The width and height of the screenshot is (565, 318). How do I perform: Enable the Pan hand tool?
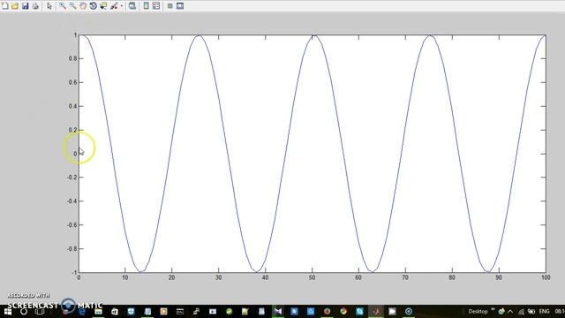tap(83, 6)
